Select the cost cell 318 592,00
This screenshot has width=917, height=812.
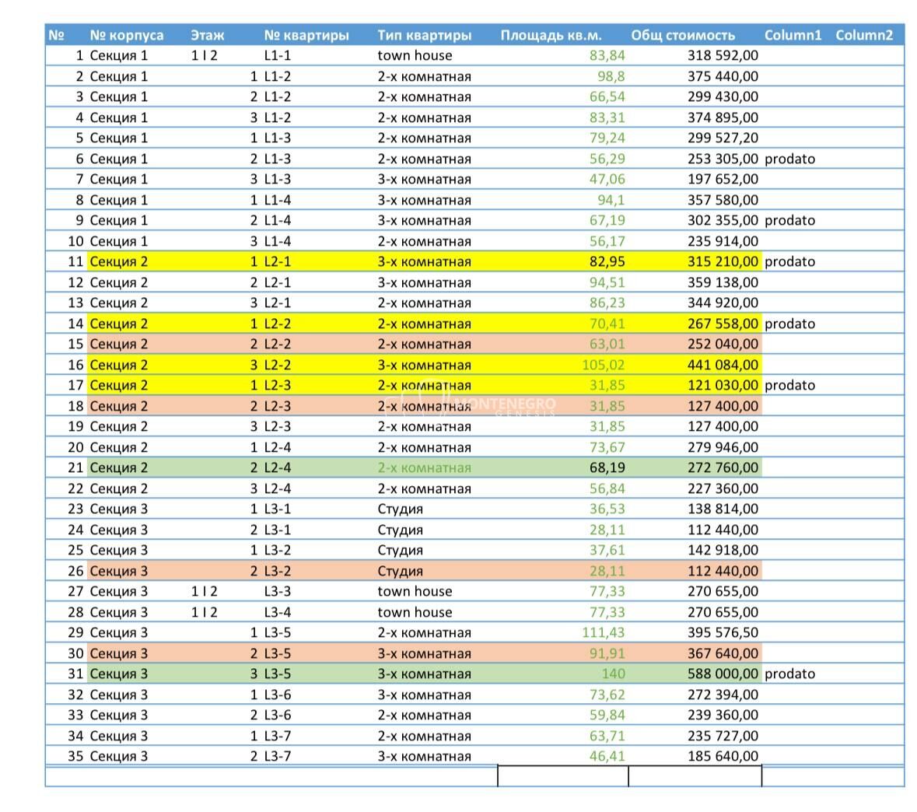tap(723, 55)
